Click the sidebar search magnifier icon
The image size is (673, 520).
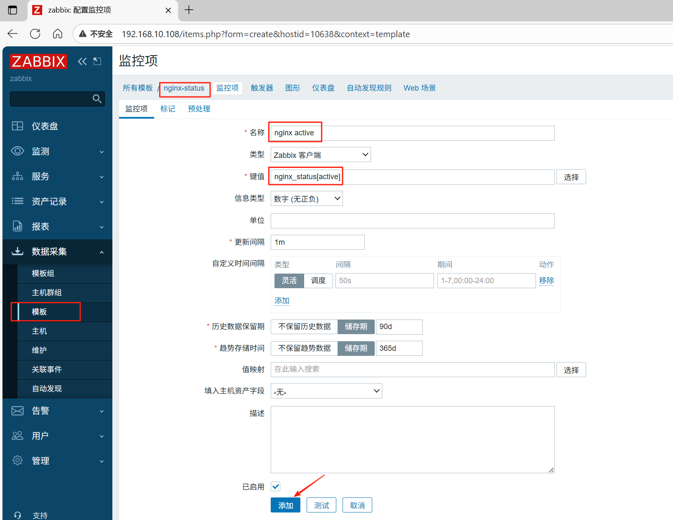pos(97,99)
